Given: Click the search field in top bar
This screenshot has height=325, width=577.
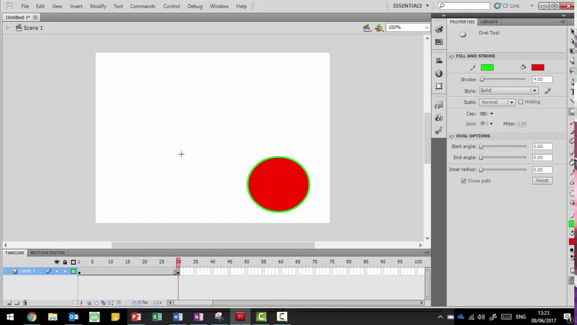Looking at the screenshot, I should click(x=464, y=6).
